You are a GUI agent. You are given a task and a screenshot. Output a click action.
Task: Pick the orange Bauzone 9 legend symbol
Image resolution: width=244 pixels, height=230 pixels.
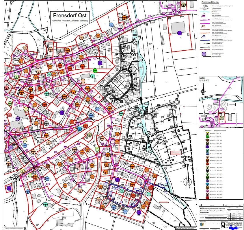pyautogui.click(x=207, y=160)
